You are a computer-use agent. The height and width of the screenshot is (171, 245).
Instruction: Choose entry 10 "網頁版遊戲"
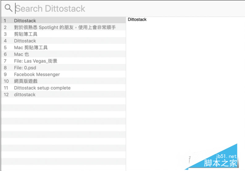pos(63,81)
